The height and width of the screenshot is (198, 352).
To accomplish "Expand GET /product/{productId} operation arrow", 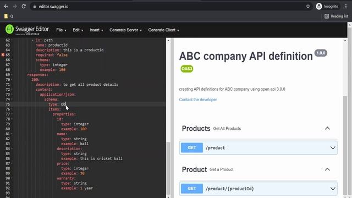I will pos(333,189).
